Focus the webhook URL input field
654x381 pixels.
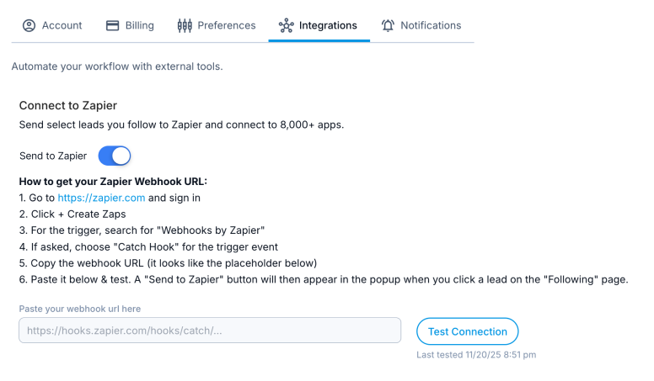[210, 331]
